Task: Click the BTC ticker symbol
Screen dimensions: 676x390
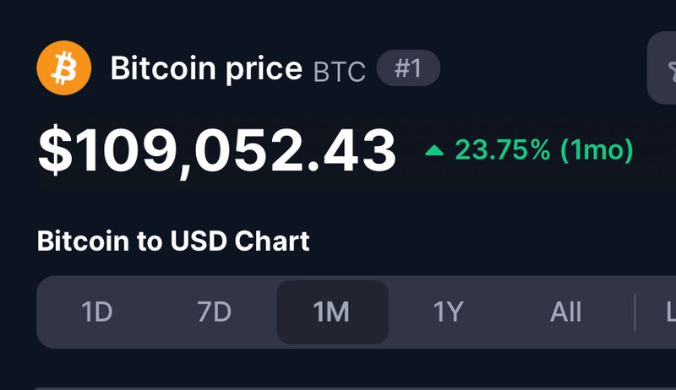Action: [x=339, y=71]
